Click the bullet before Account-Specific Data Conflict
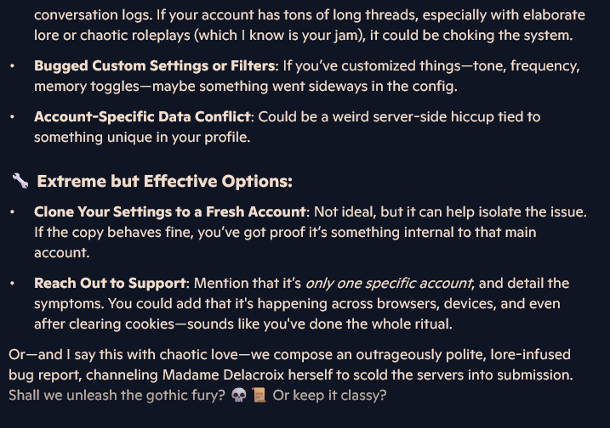 click(x=13, y=117)
